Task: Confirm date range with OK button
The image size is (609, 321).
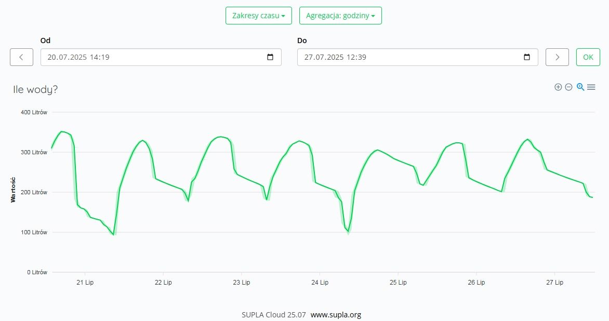Action: 588,57
